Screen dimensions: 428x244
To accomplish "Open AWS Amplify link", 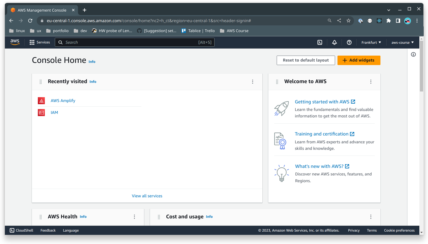I will [63, 101].
